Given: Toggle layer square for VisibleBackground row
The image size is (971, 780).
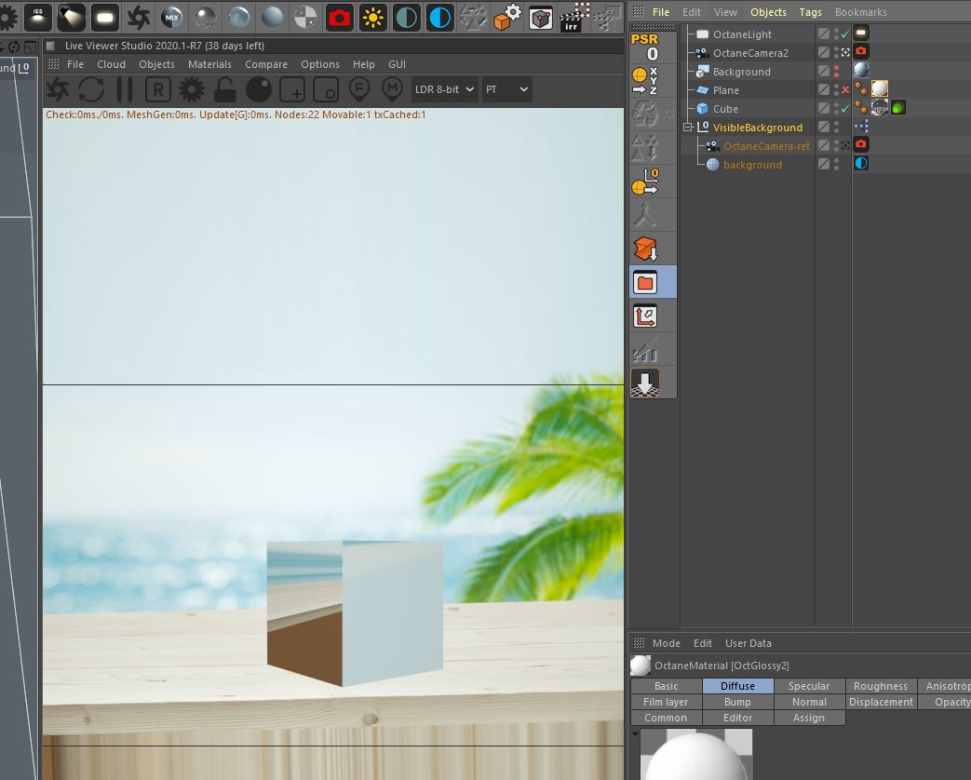Looking at the screenshot, I should click(824, 127).
